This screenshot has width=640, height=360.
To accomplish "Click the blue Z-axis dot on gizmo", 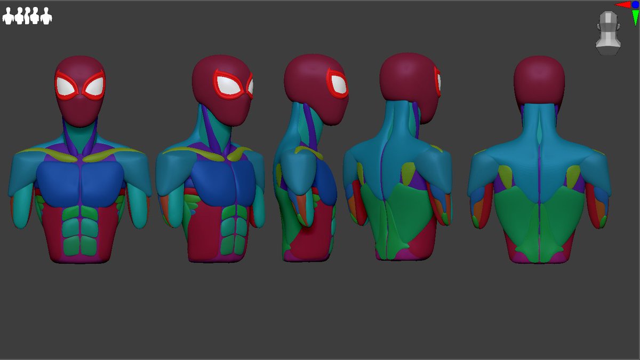I will pos(635,4).
